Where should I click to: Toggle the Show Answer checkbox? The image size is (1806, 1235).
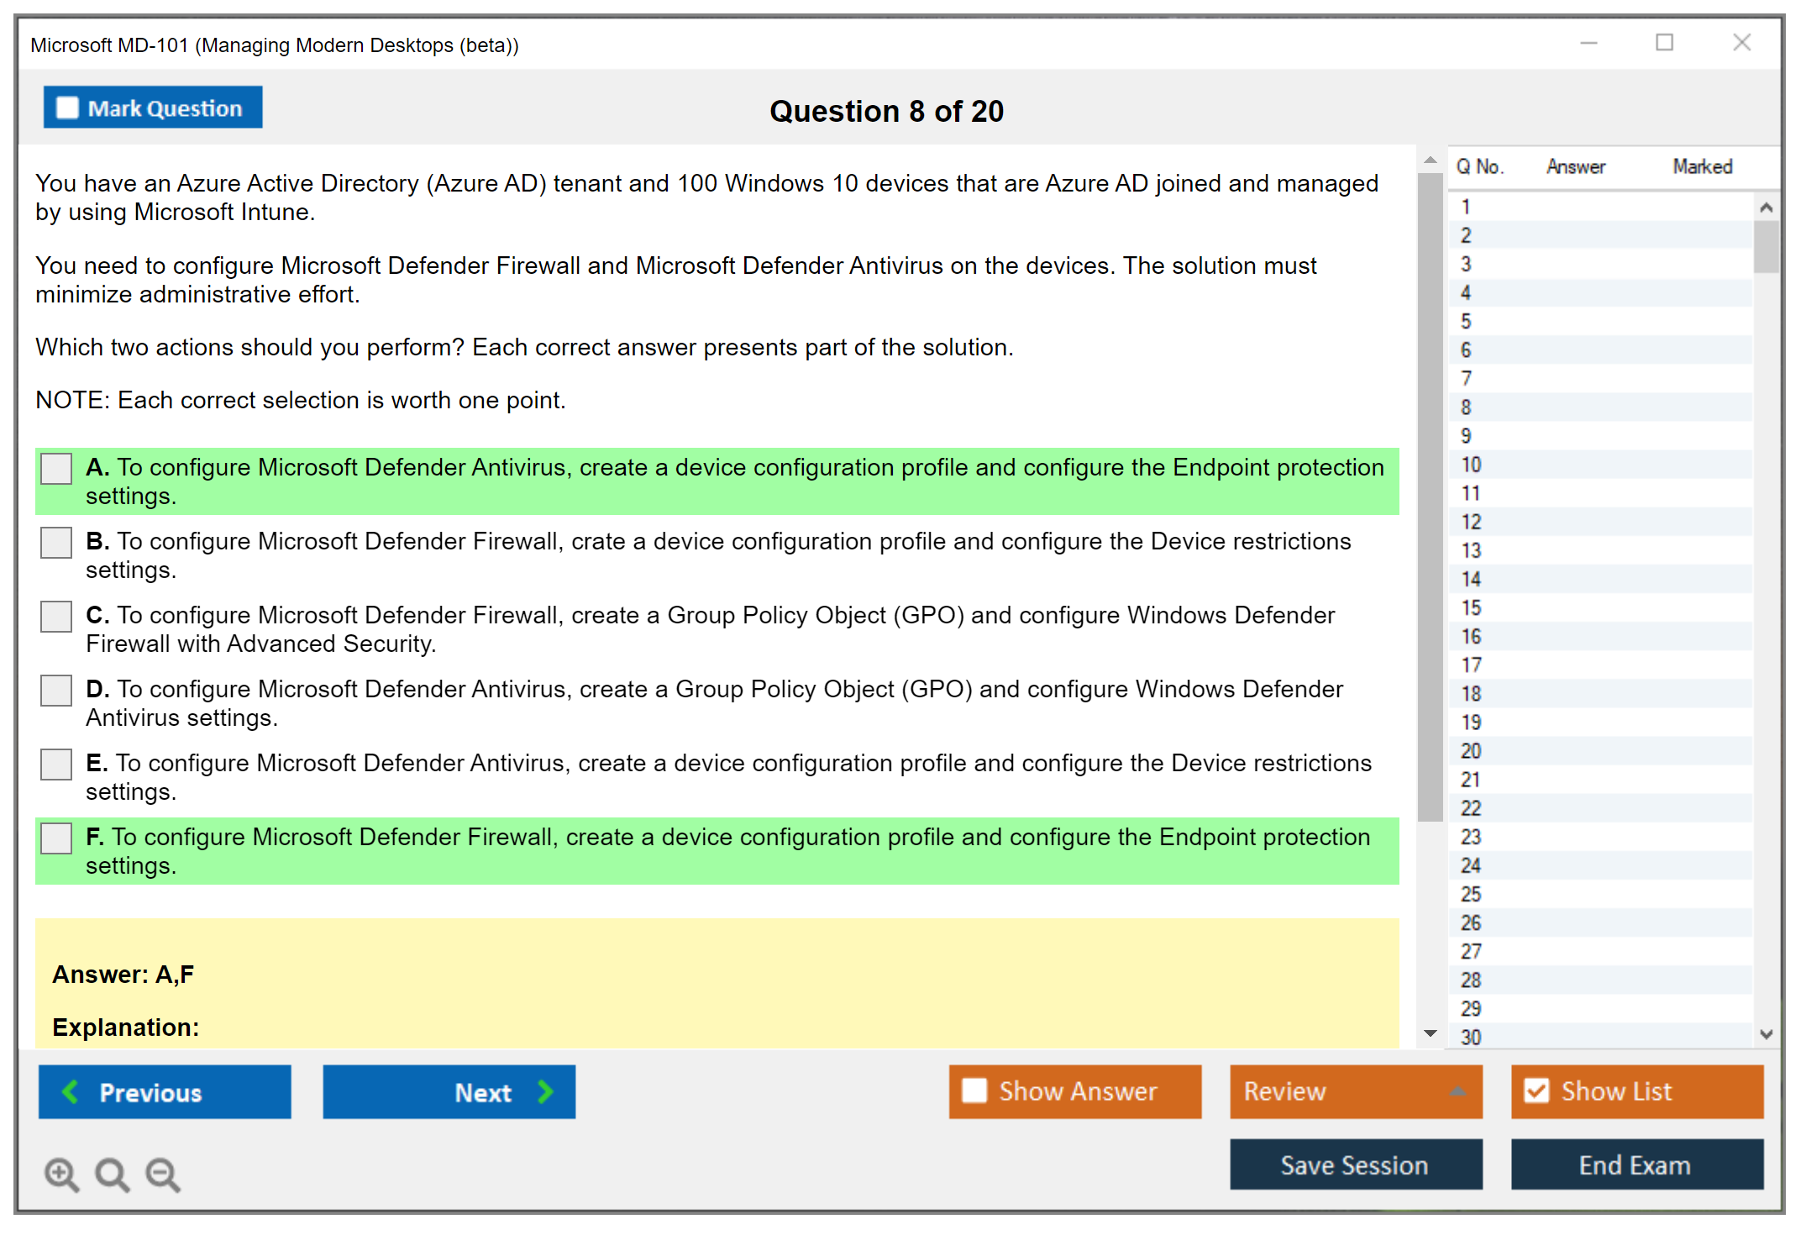click(x=974, y=1090)
